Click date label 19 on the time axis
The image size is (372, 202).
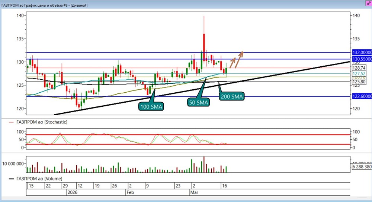coord(97,186)
